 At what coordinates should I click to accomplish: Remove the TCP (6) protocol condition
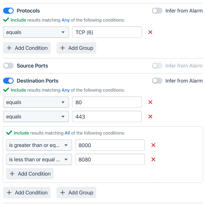click(150, 32)
